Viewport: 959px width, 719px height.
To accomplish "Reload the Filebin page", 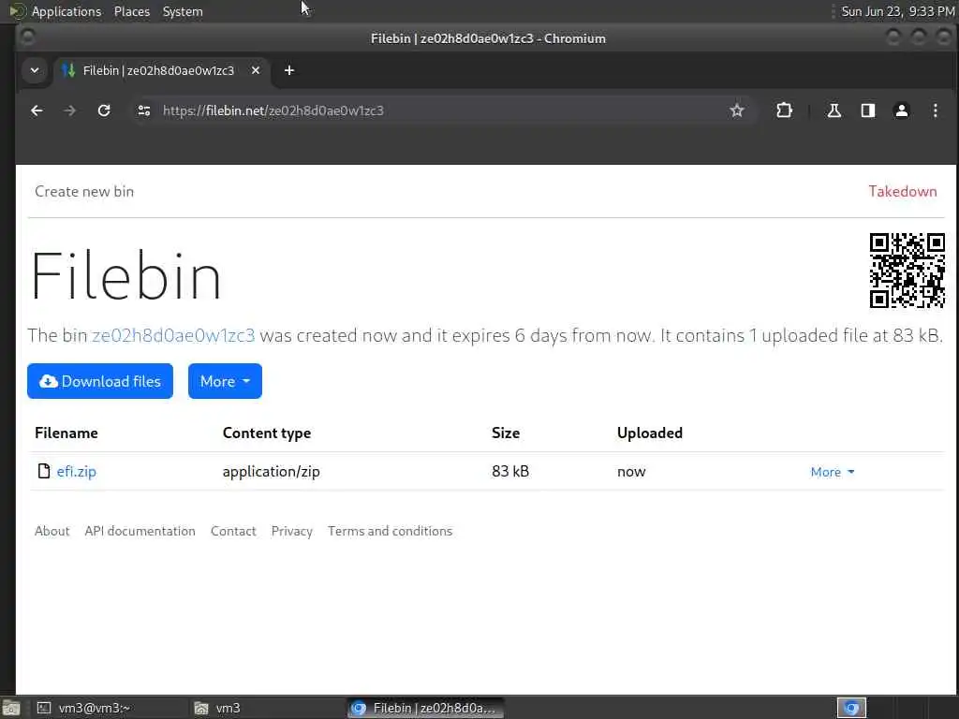I will 104,110.
